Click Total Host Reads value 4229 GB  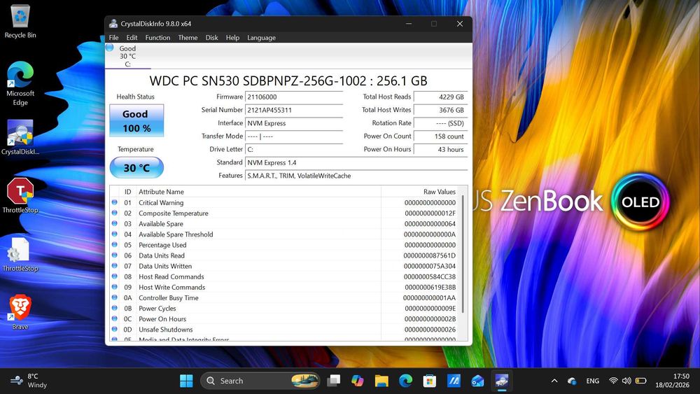(440, 97)
